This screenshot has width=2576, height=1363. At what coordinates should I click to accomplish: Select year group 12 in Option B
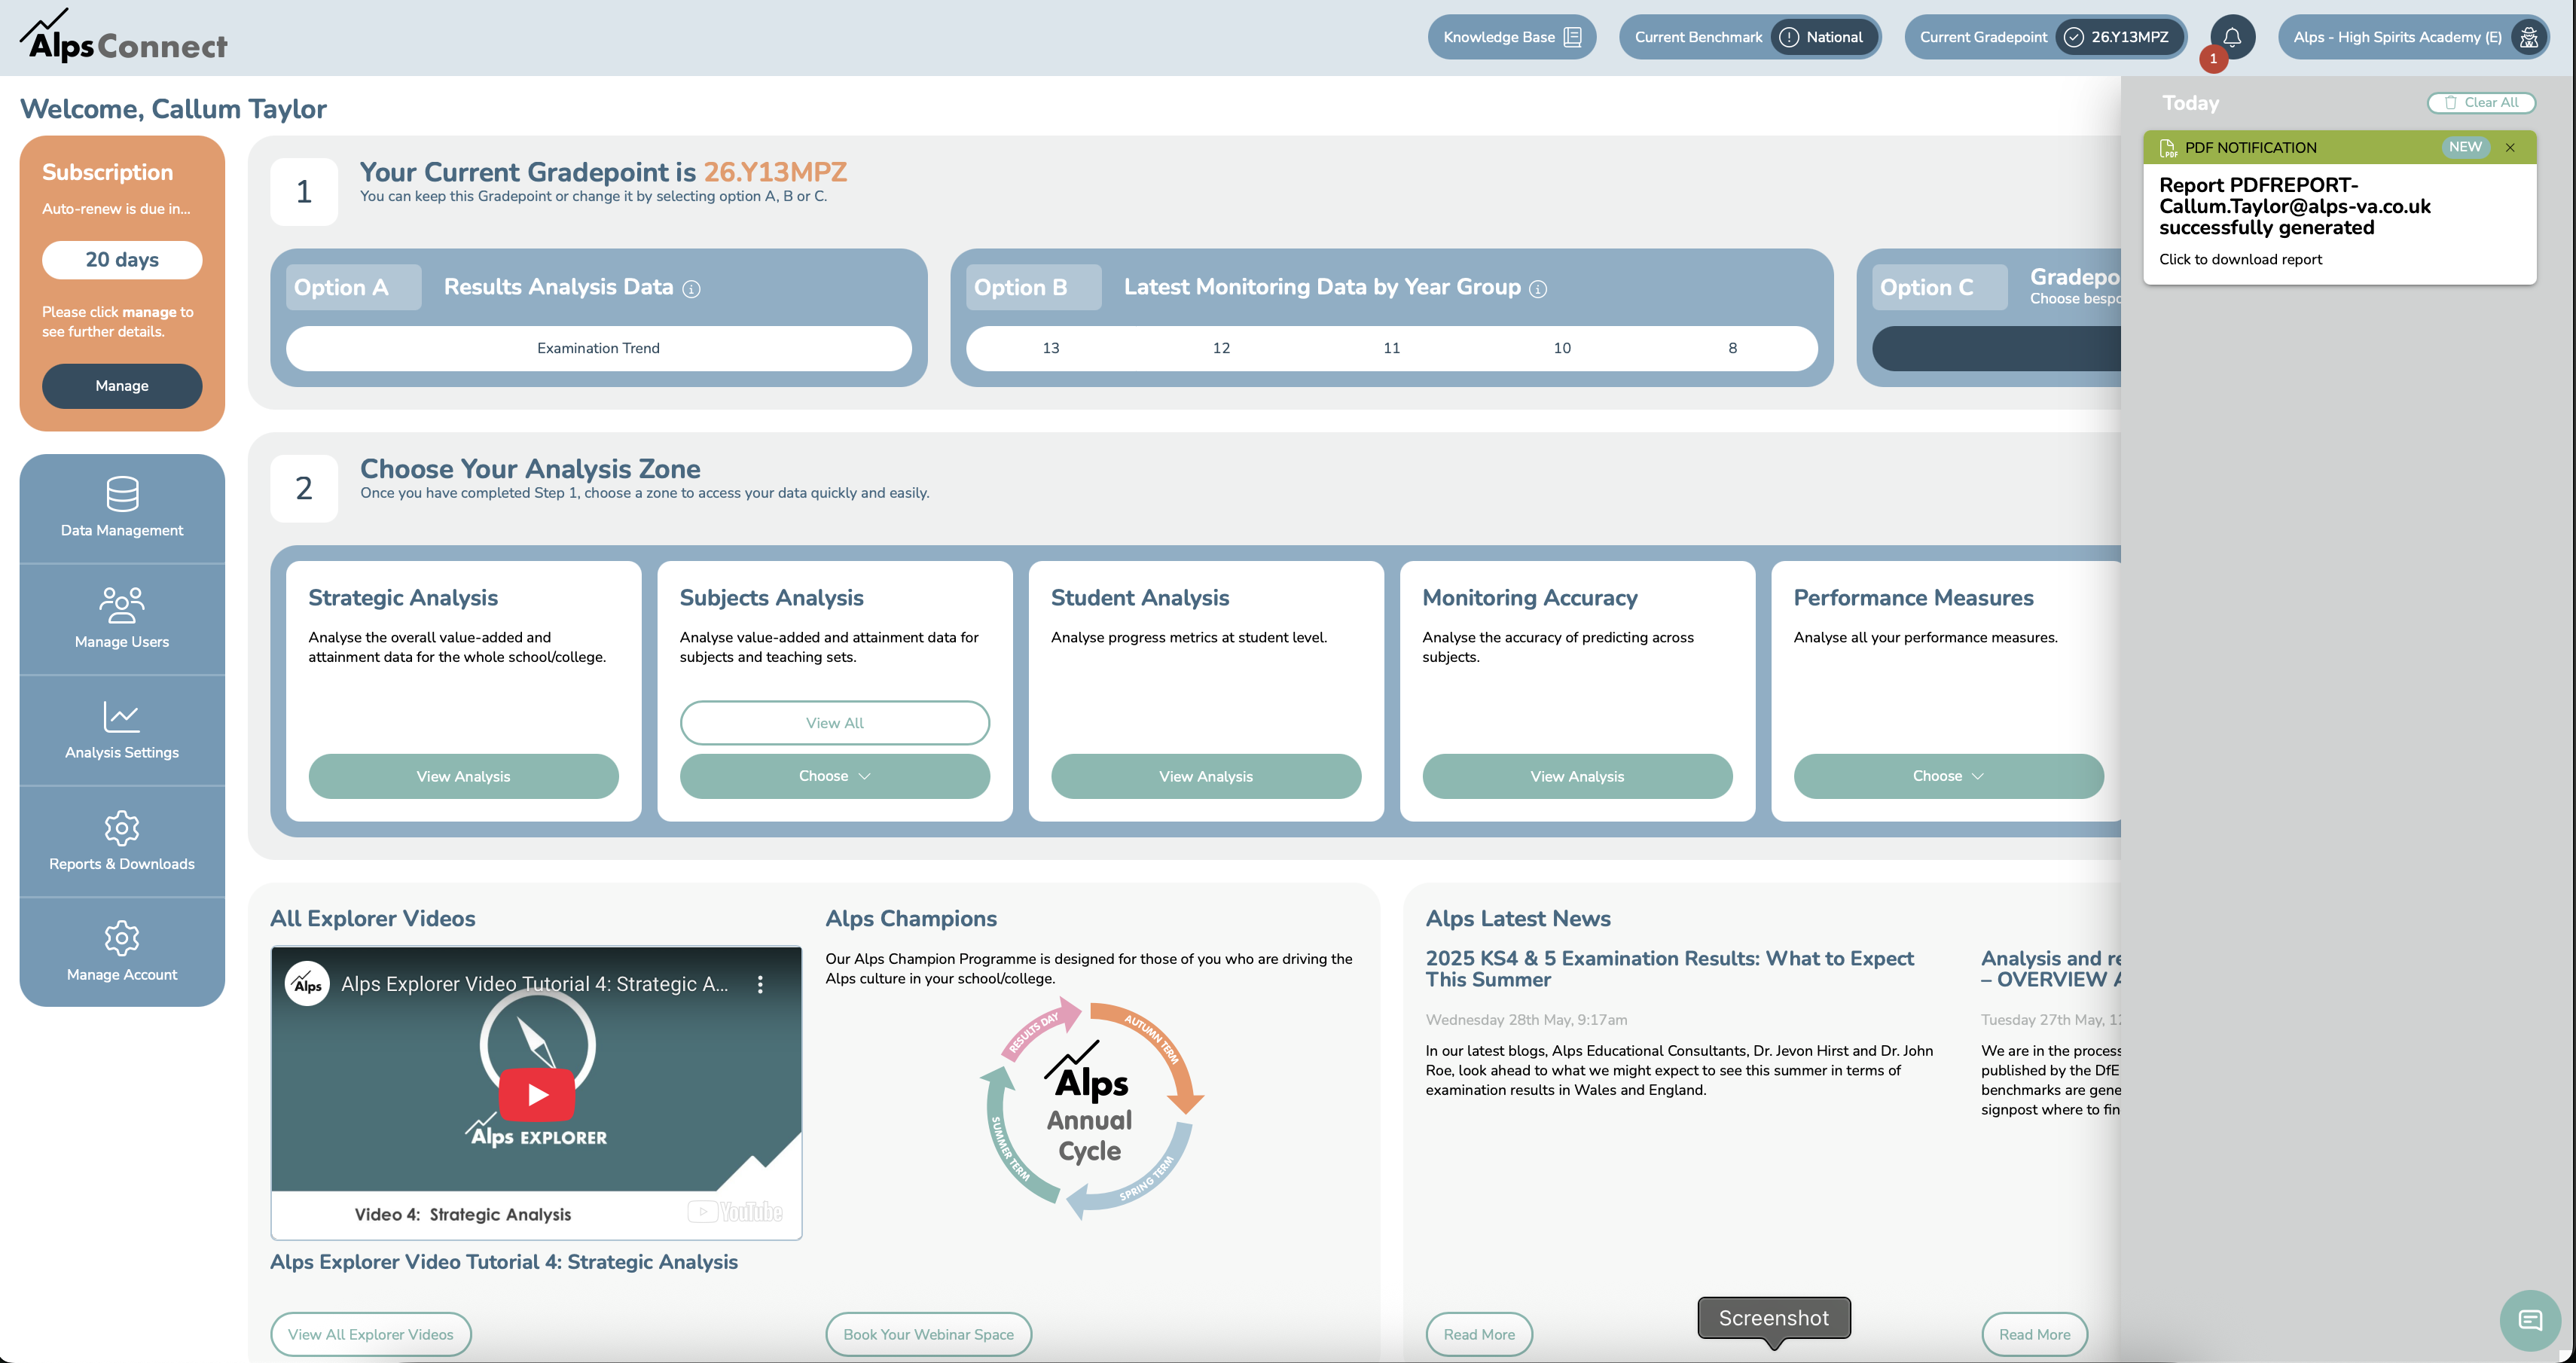point(1221,348)
